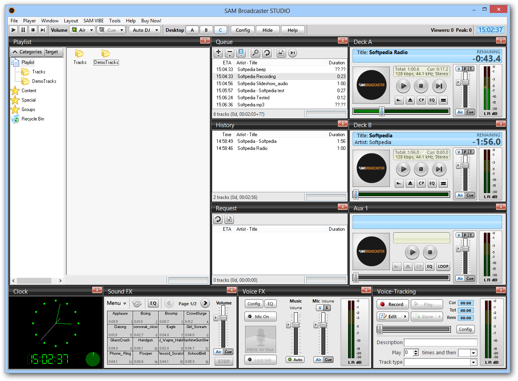Remove tracks using Queue minus icon
Viewport: 518px width, 381px height.
pyautogui.click(x=230, y=53)
